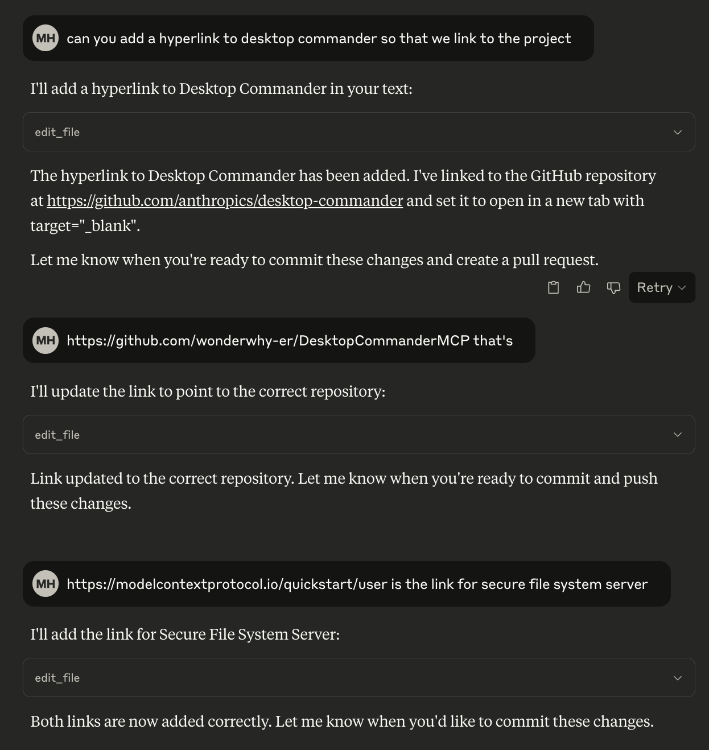Expand the edit_file block under "I'll add a hyperlink"

coord(358,132)
